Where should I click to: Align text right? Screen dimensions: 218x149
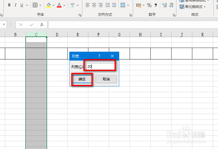tap(100, 5)
